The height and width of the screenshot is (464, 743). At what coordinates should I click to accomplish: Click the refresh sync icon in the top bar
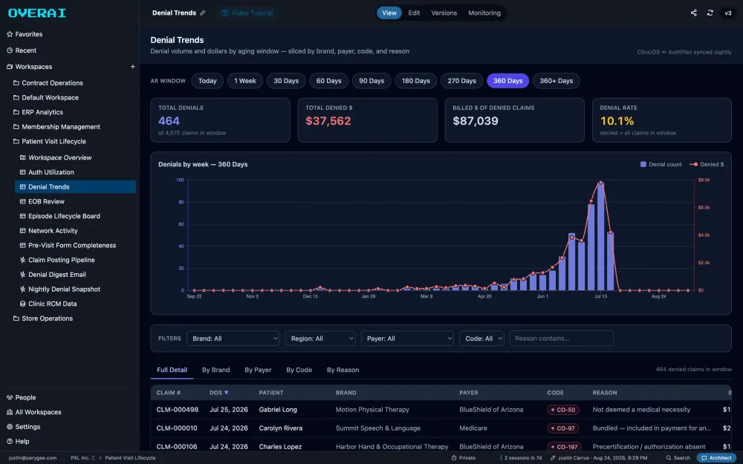point(710,13)
